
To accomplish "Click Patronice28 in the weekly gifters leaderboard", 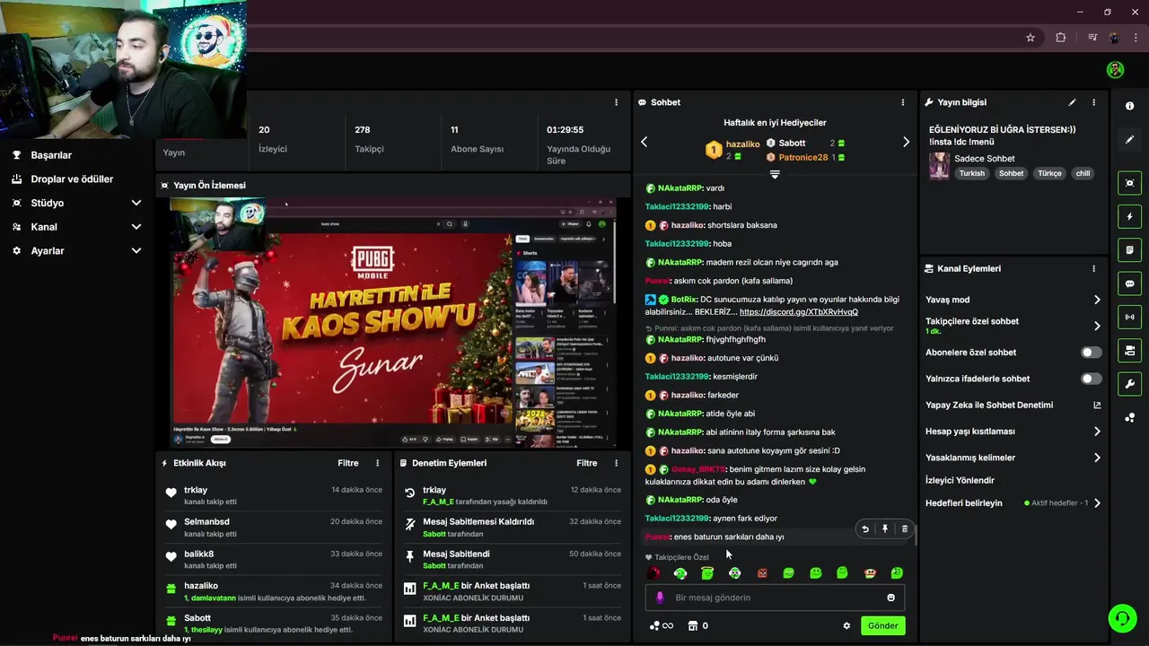I will (803, 158).
